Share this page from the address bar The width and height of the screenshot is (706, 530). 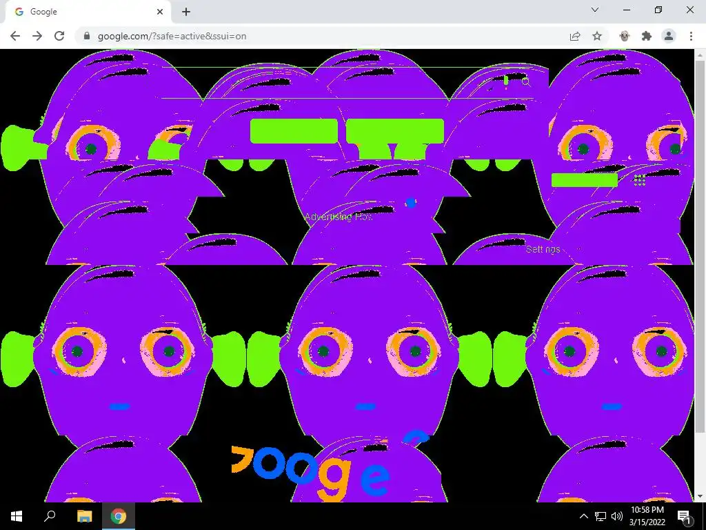click(x=575, y=36)
